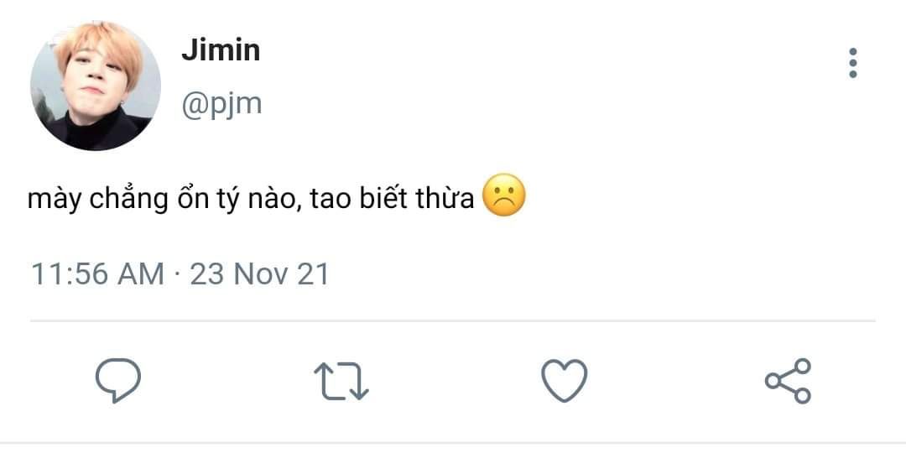Toggle the retweet icon on

pos(341,380)
